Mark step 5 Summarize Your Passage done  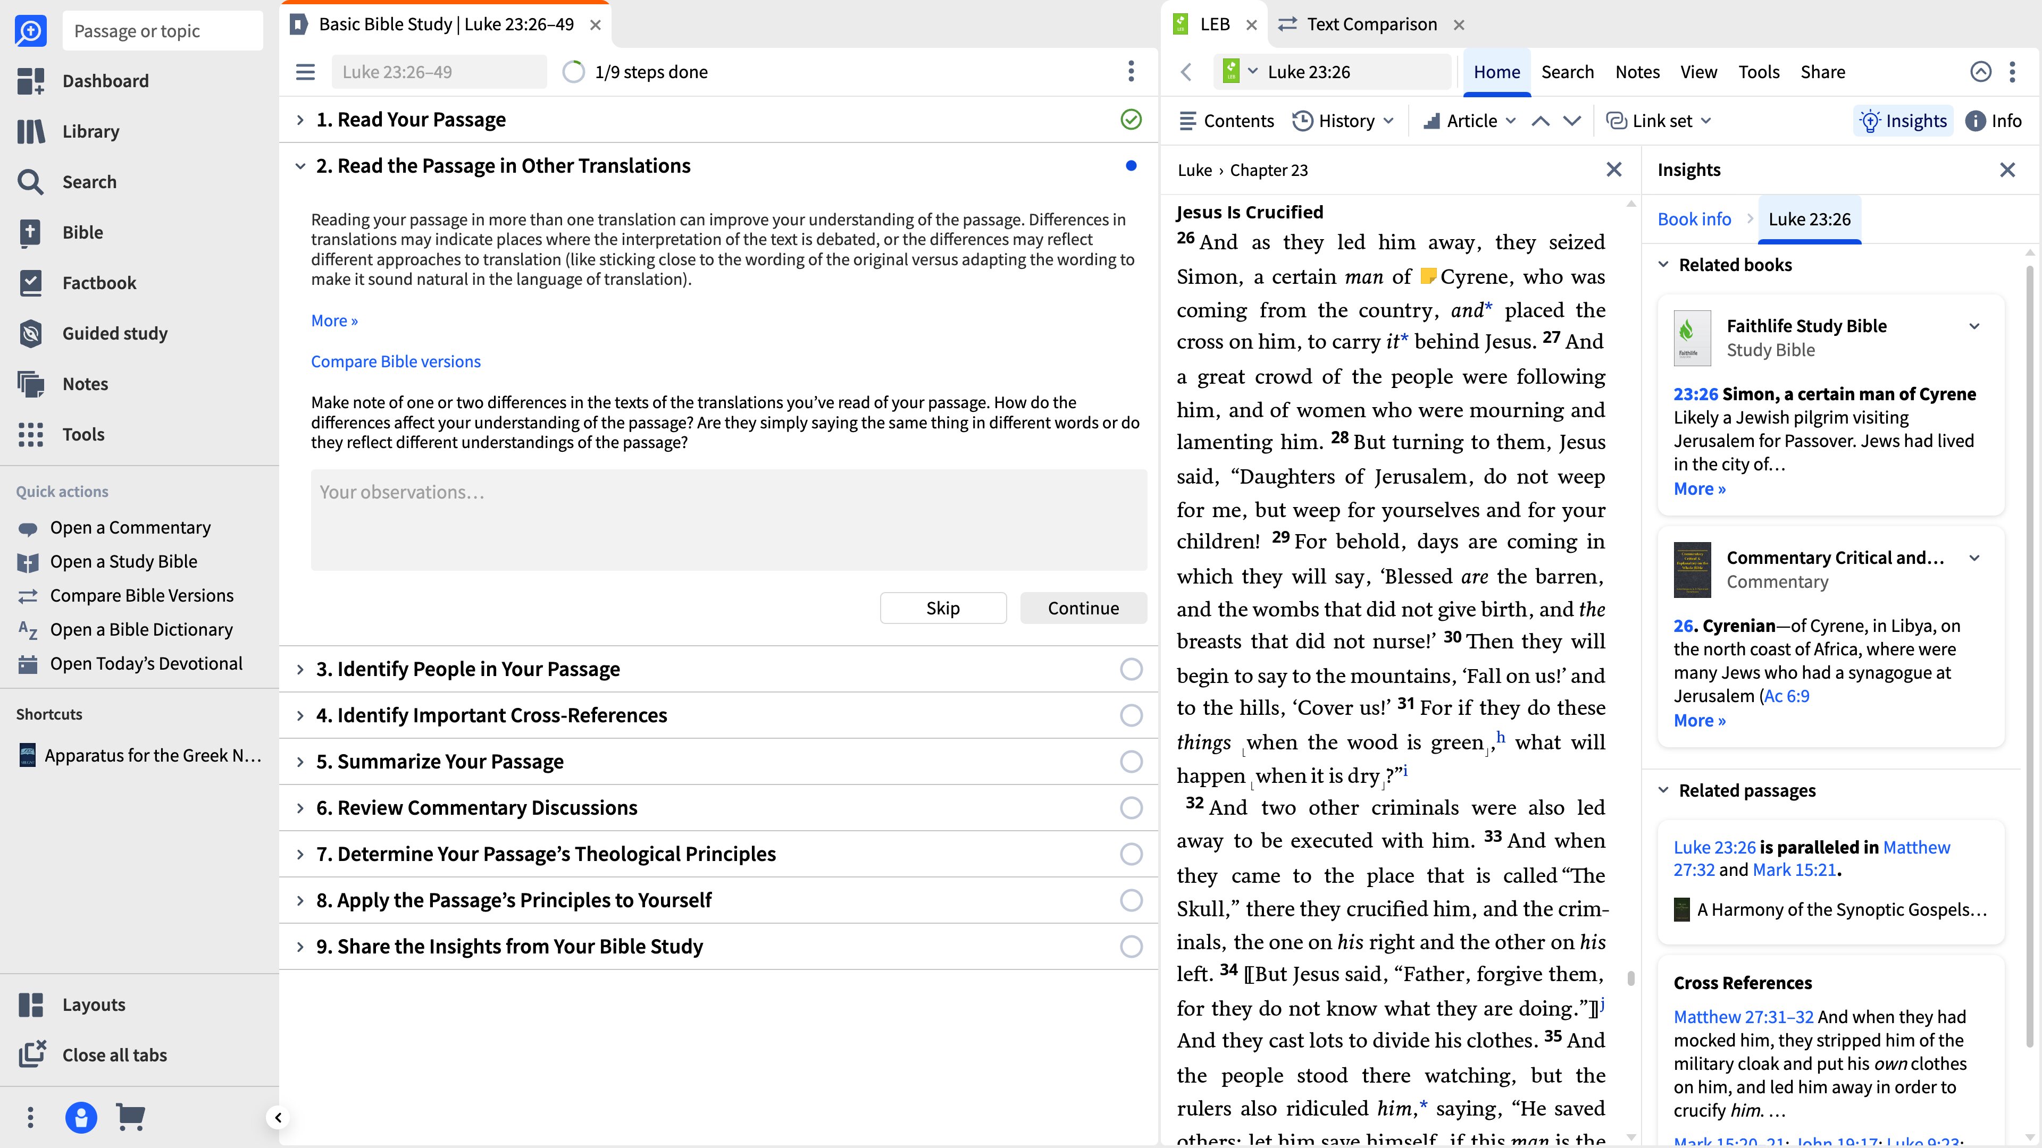tap(1131, 762)
